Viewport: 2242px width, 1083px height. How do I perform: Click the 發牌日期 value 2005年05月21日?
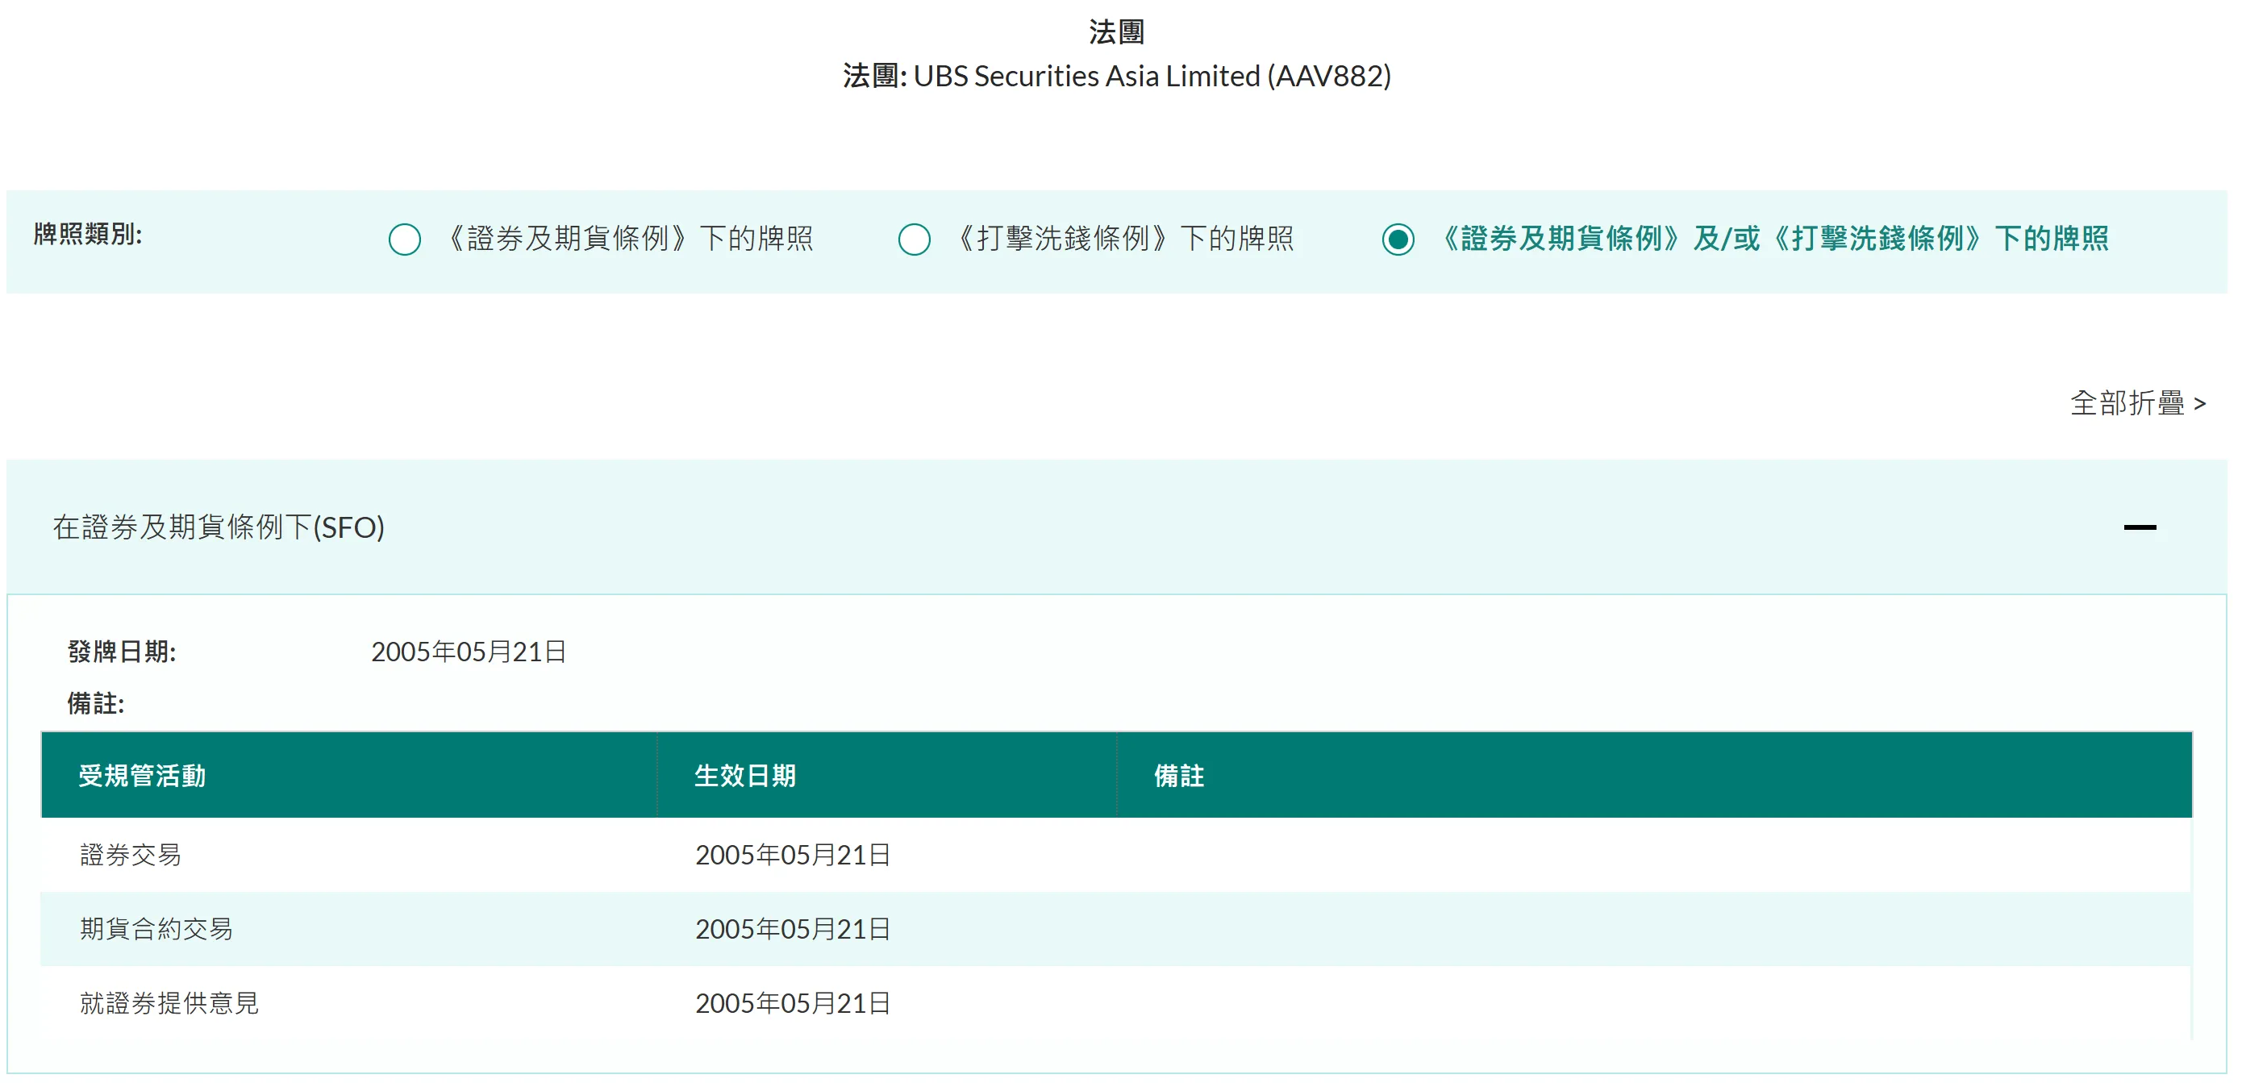pyautogui.click(x=469, y=652)
